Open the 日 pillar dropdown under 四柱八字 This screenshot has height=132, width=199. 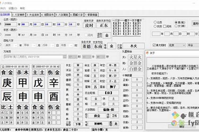pyautogui.click(x=48, y=45)
